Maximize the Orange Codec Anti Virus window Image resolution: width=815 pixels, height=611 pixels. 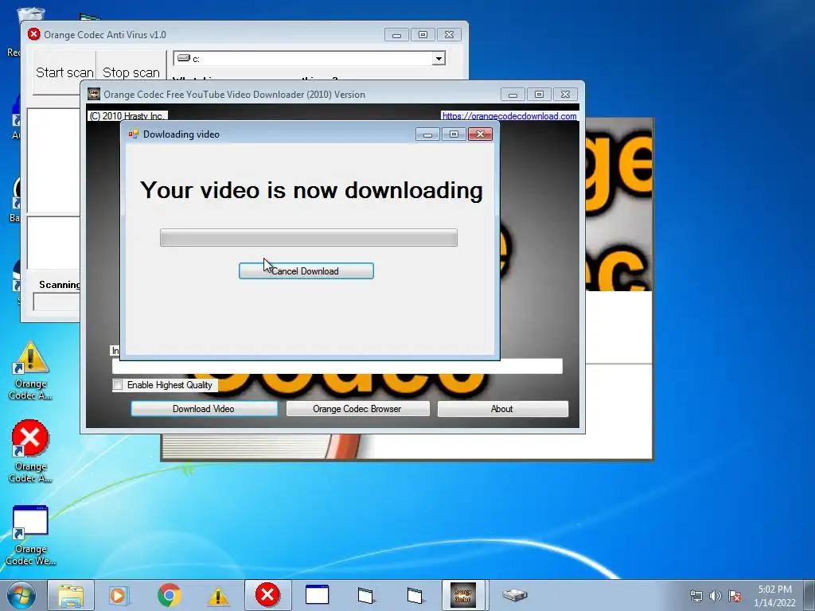[x=423, y=35]
